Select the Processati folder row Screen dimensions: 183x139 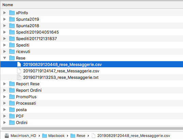tap(92, 103)
